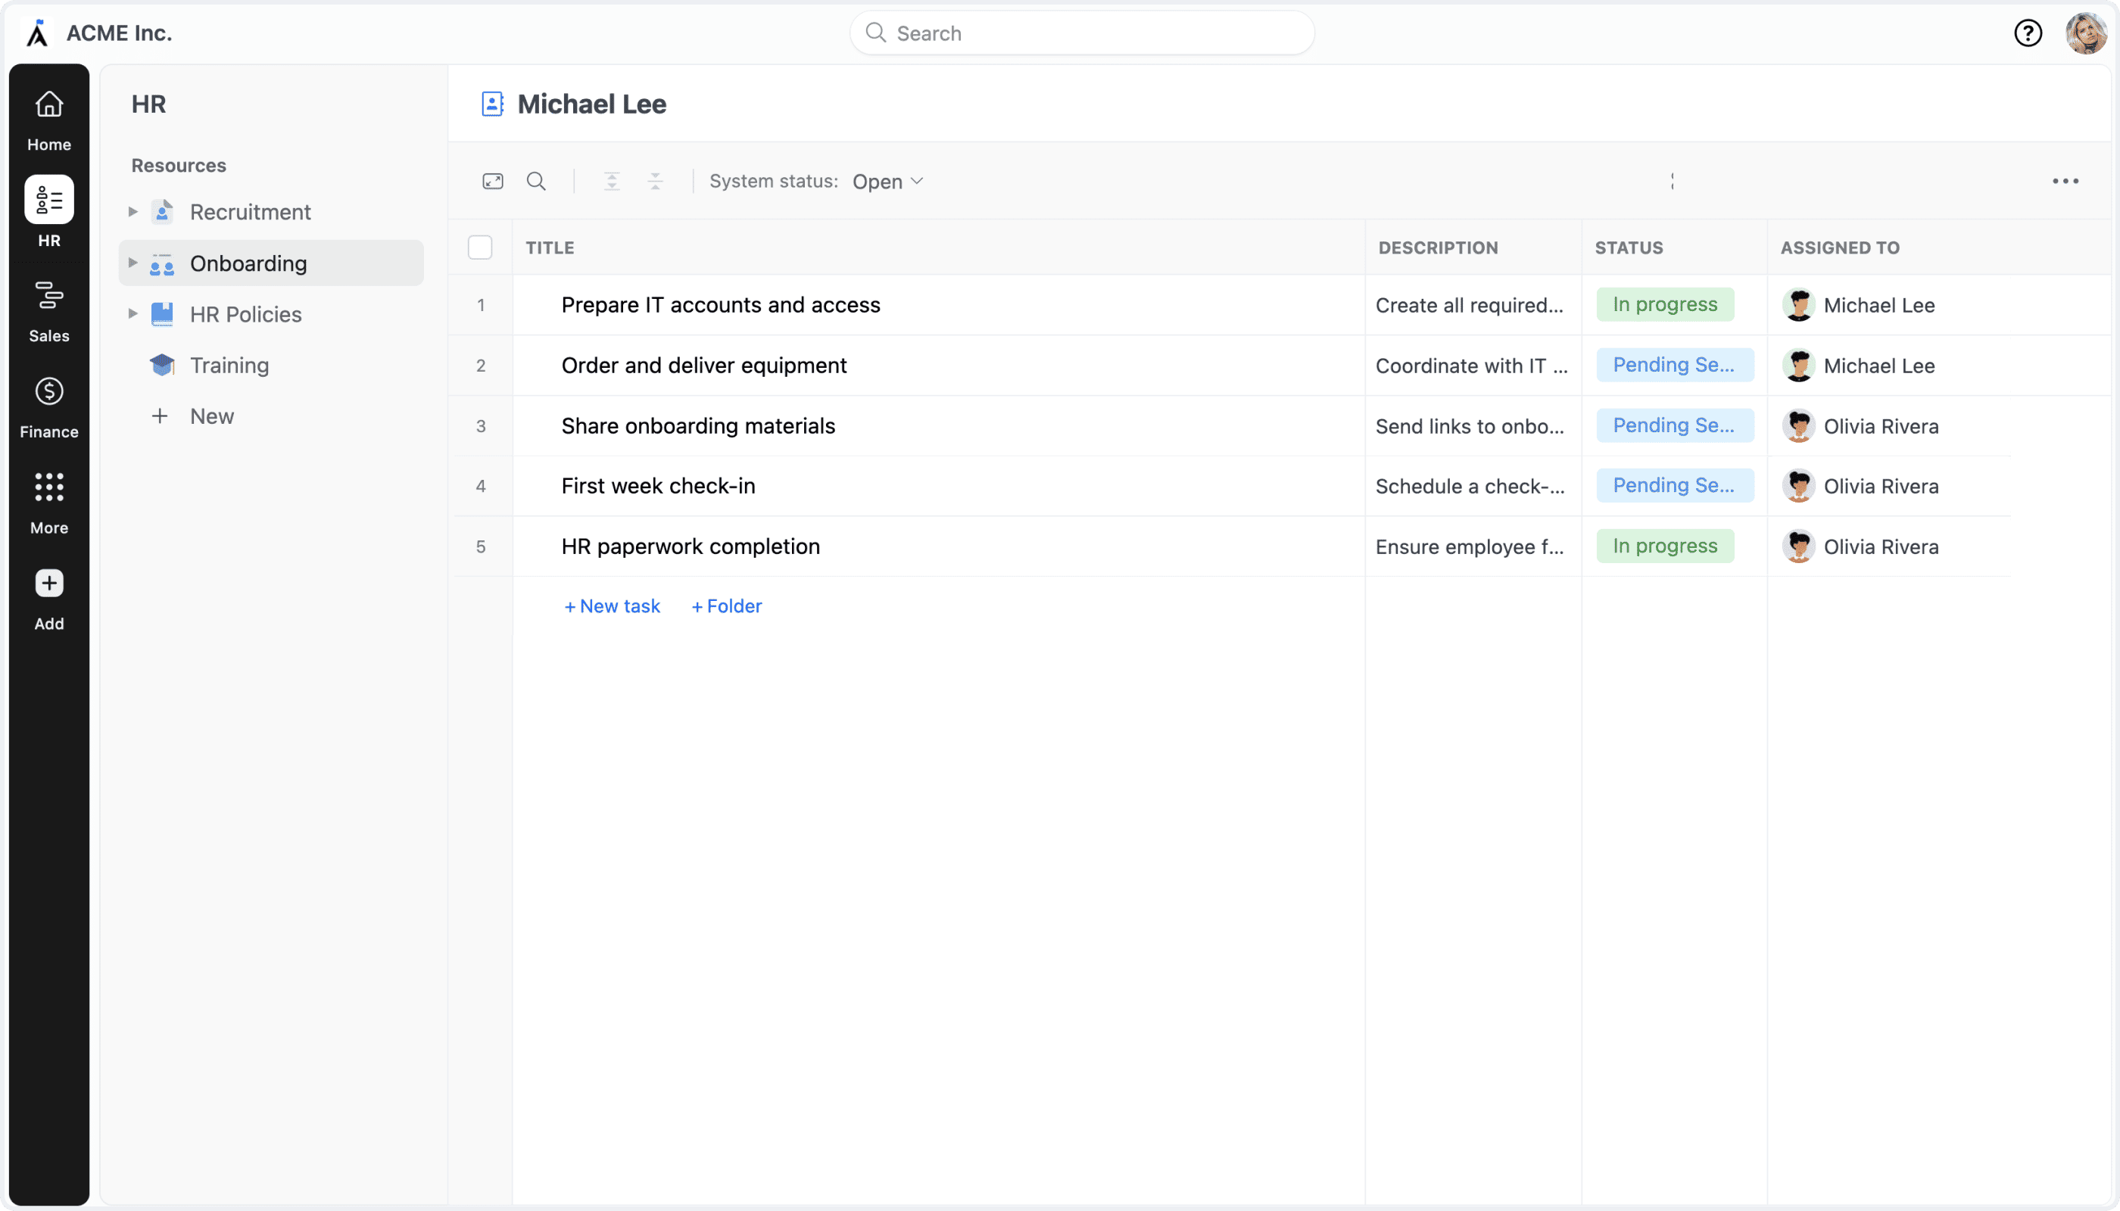Expand the Recruitment tree item

click(x=132, y=212)
